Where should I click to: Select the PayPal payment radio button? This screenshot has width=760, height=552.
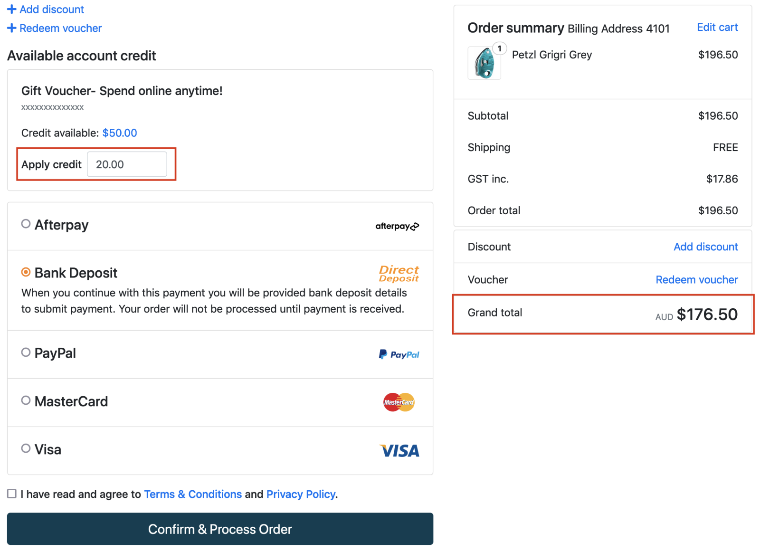click(x=26, y=352)
